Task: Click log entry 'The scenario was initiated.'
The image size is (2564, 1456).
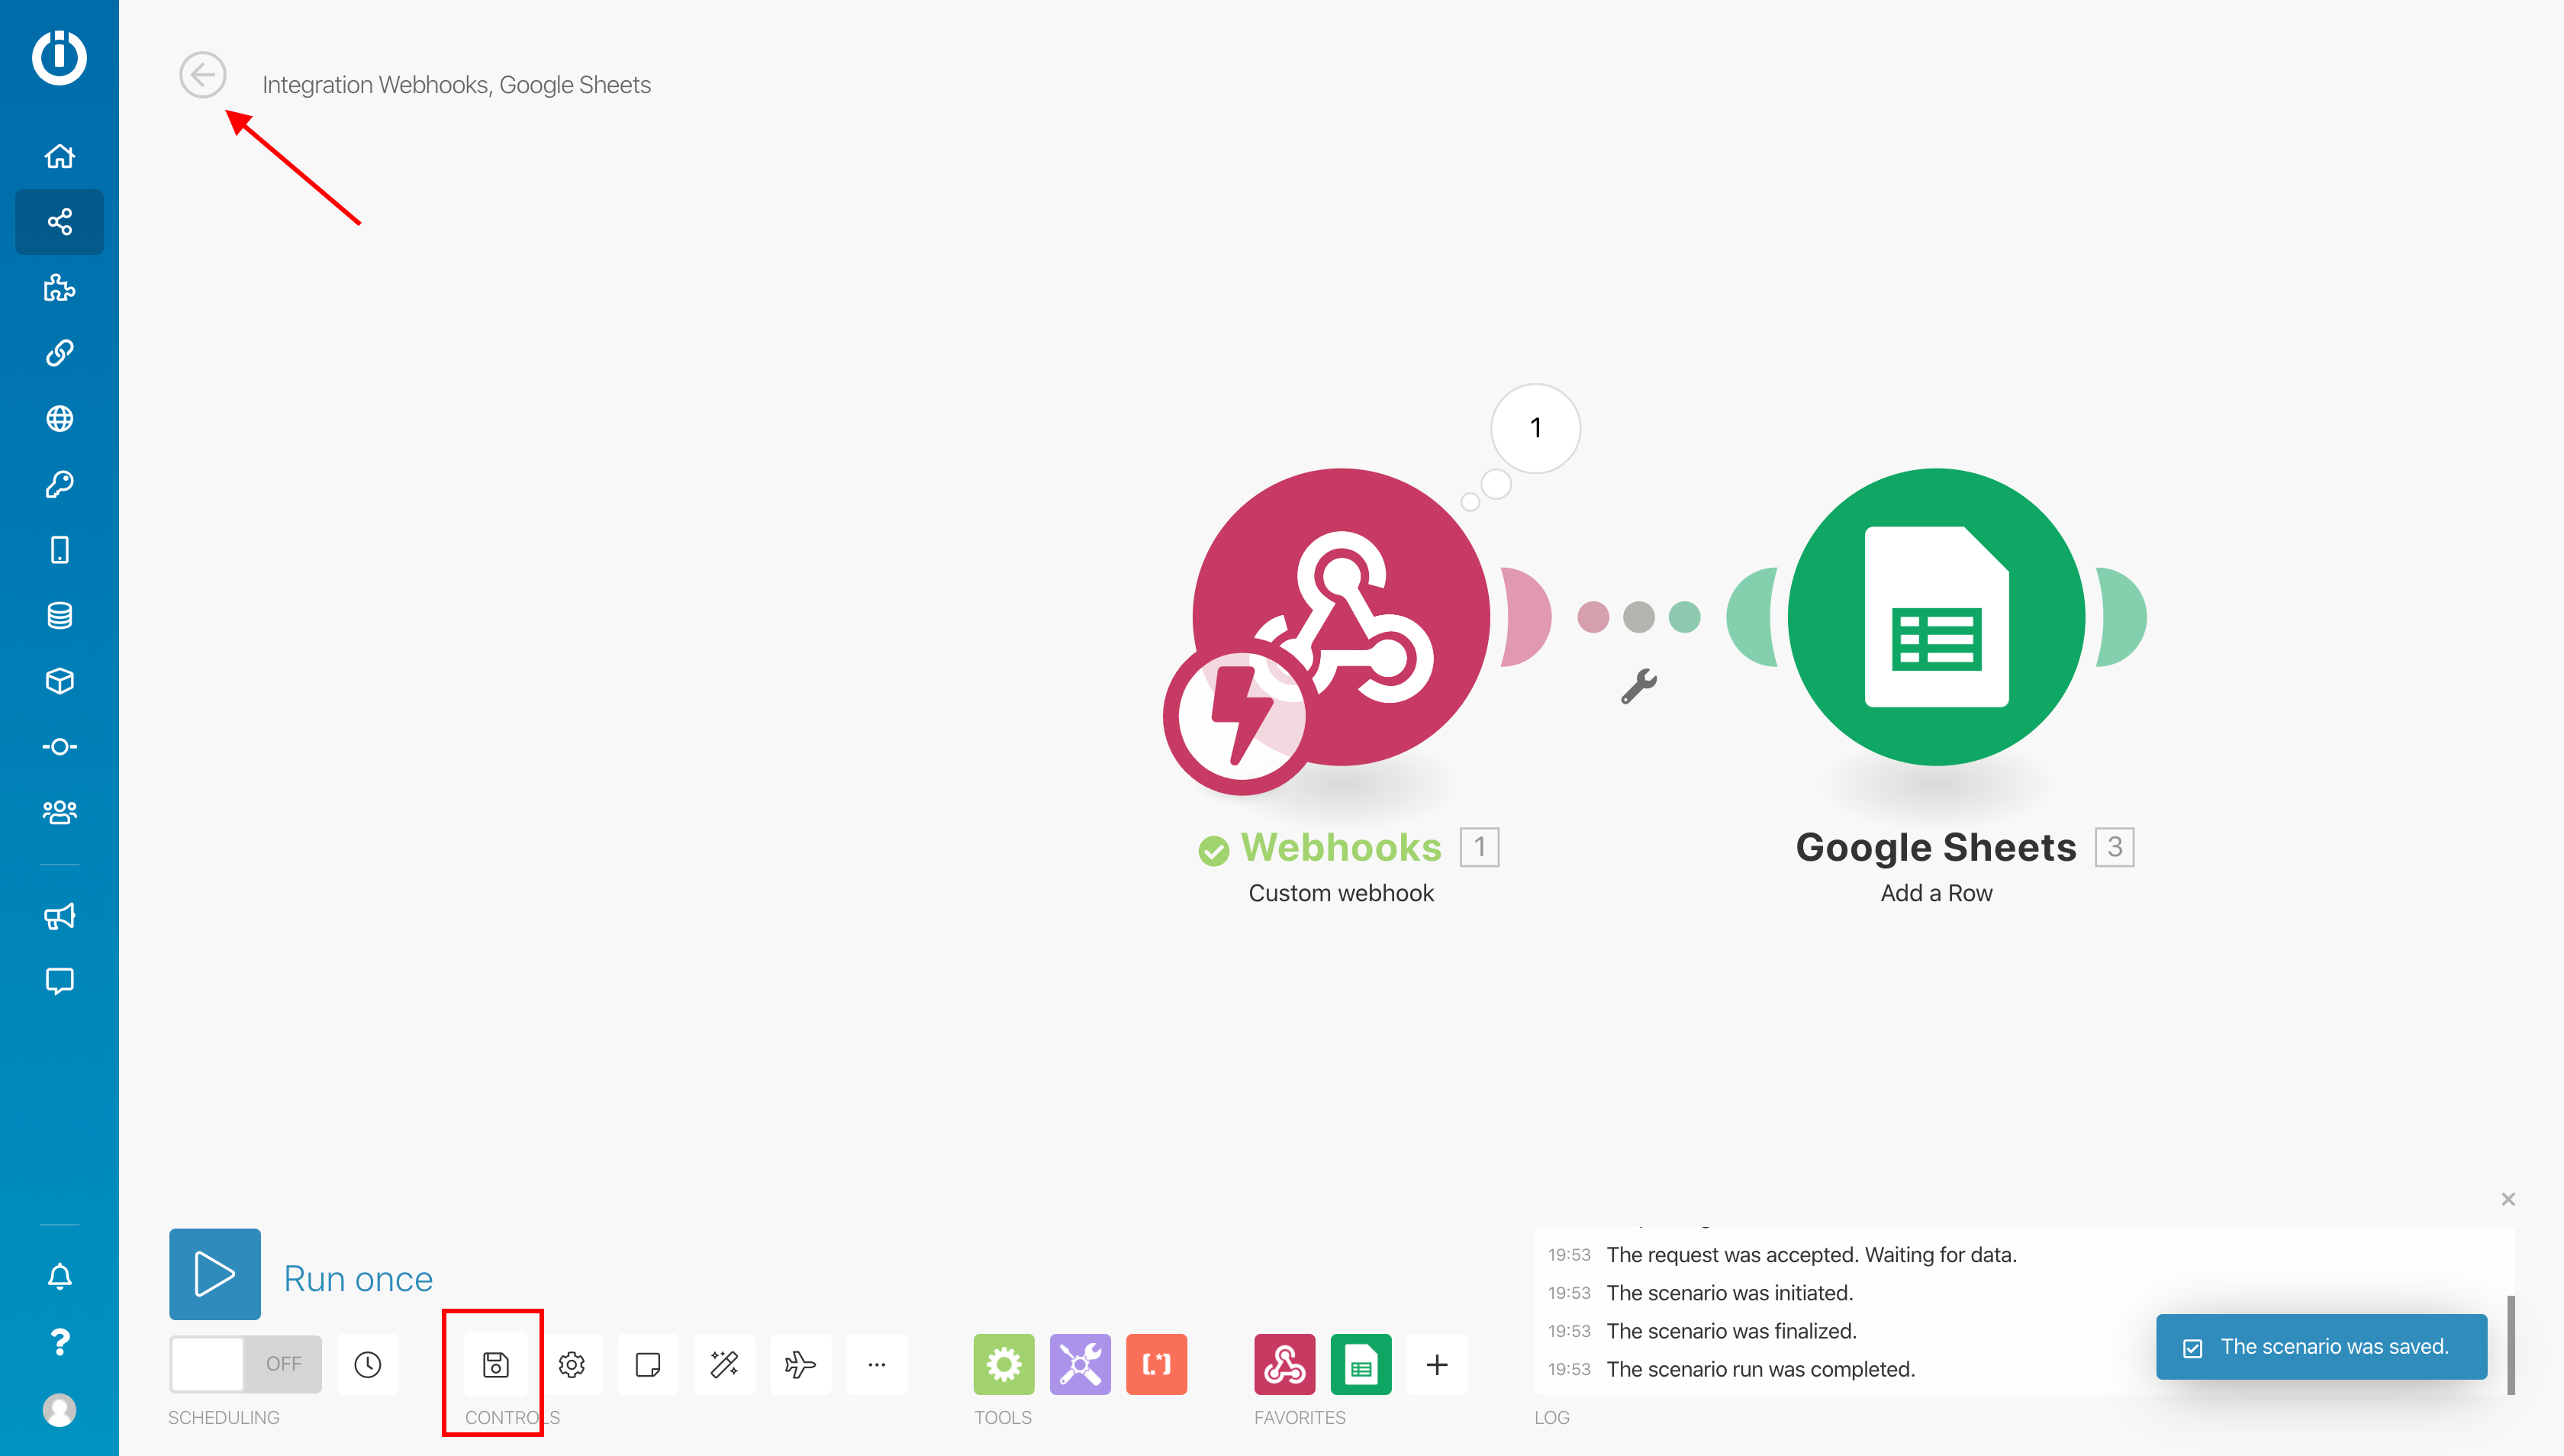Action: coord(1729,1293)
